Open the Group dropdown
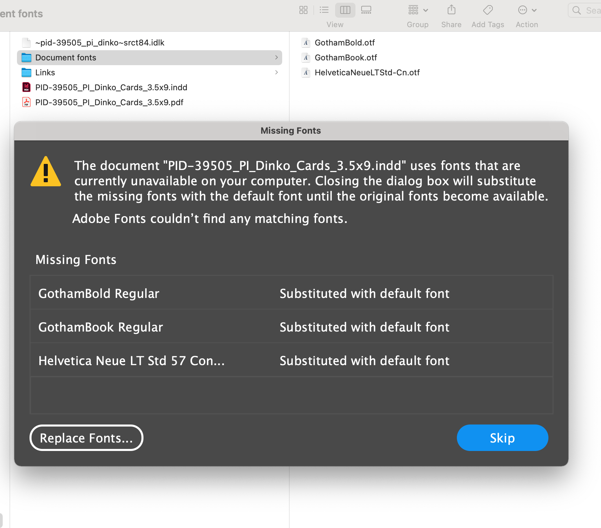Screen dimensions: 601x528 [418, 10]
